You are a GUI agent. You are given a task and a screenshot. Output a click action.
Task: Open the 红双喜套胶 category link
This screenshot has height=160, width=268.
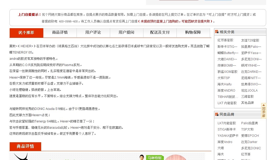(x=225, y=40)
